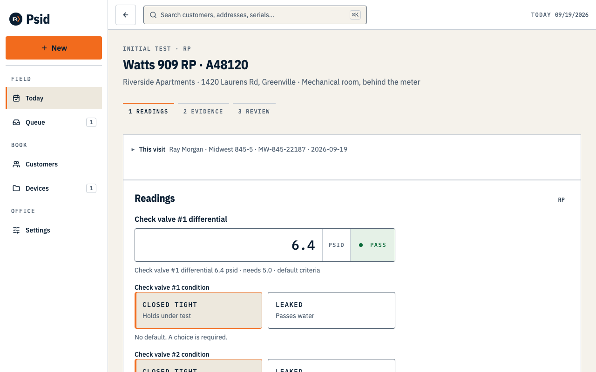The width and height of the screenshot is (596, 372).
Task: Click the Queue inbox icon
Action: pos(16,122)
